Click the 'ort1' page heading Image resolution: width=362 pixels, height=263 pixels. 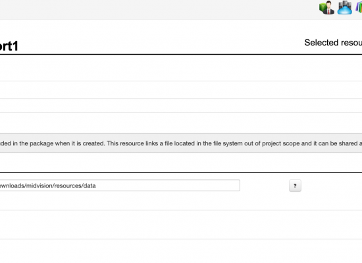coord(9,46)
